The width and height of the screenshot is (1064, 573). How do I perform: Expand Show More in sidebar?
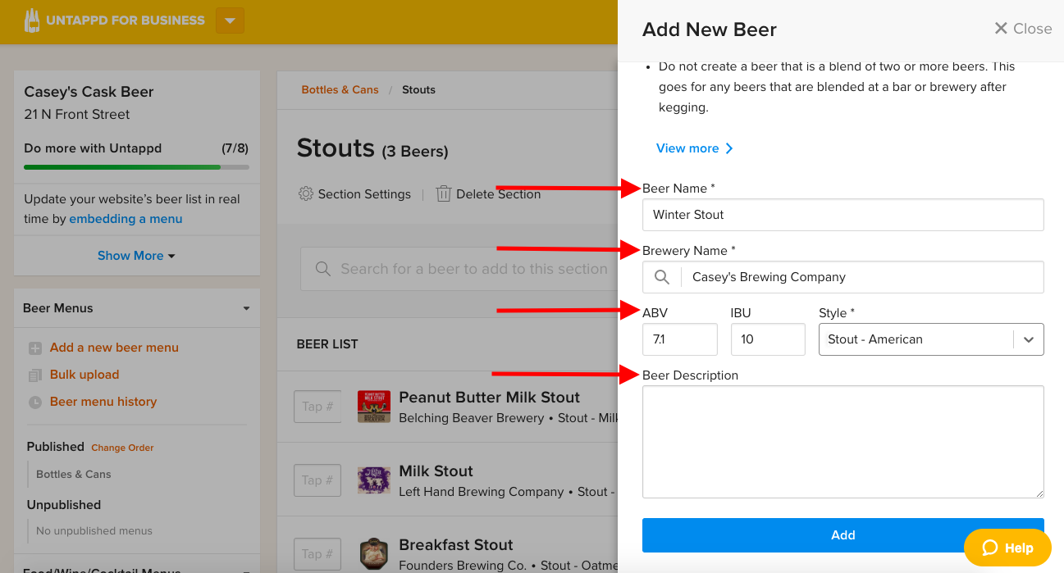point(137,256)
